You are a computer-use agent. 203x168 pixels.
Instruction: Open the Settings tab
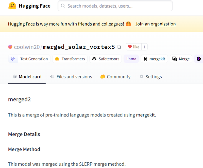coord(150,77)
